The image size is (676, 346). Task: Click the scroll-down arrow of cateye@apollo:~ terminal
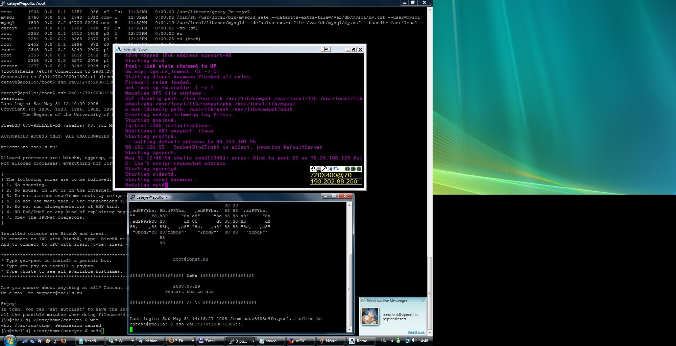coord(350,329)
